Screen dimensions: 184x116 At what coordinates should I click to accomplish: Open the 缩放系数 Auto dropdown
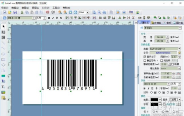click(179, 68)
